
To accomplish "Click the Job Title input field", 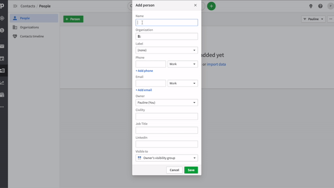I will coord(167,130).
